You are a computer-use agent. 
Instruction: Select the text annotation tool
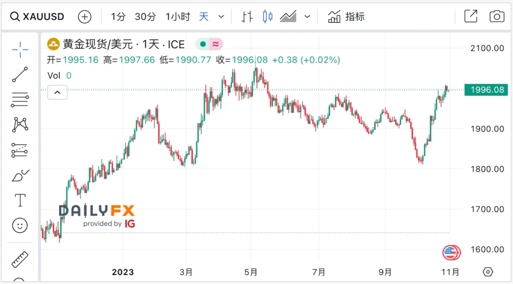[x=20, y=201]
